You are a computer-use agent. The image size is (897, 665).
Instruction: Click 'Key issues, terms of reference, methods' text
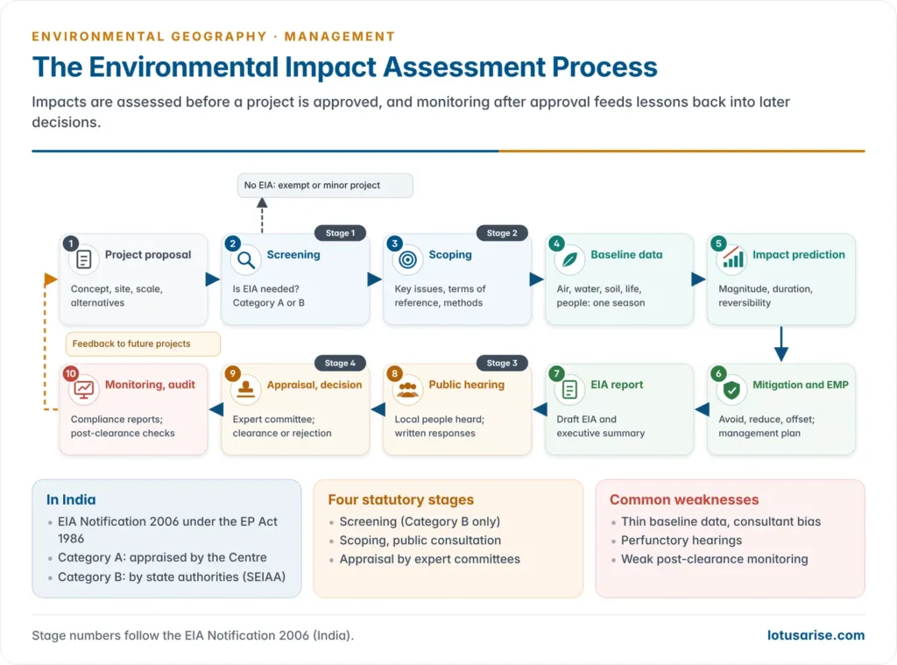[440, 296]
